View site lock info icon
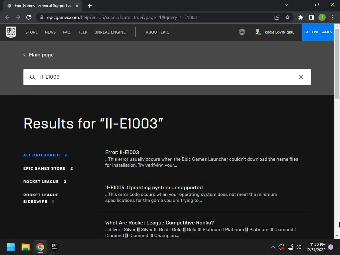 pos(42,17)
